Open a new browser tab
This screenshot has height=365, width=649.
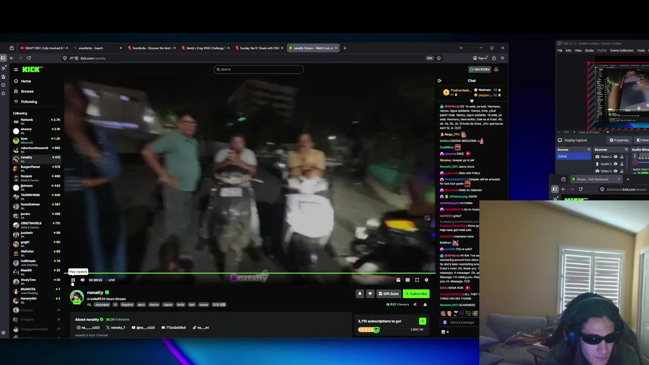click(x=345, y=48)
